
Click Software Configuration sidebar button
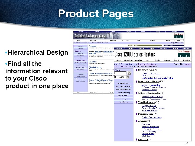click(x=123, y=89)
